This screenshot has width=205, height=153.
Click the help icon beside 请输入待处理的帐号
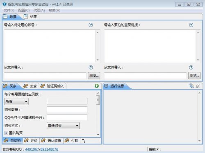91,25
